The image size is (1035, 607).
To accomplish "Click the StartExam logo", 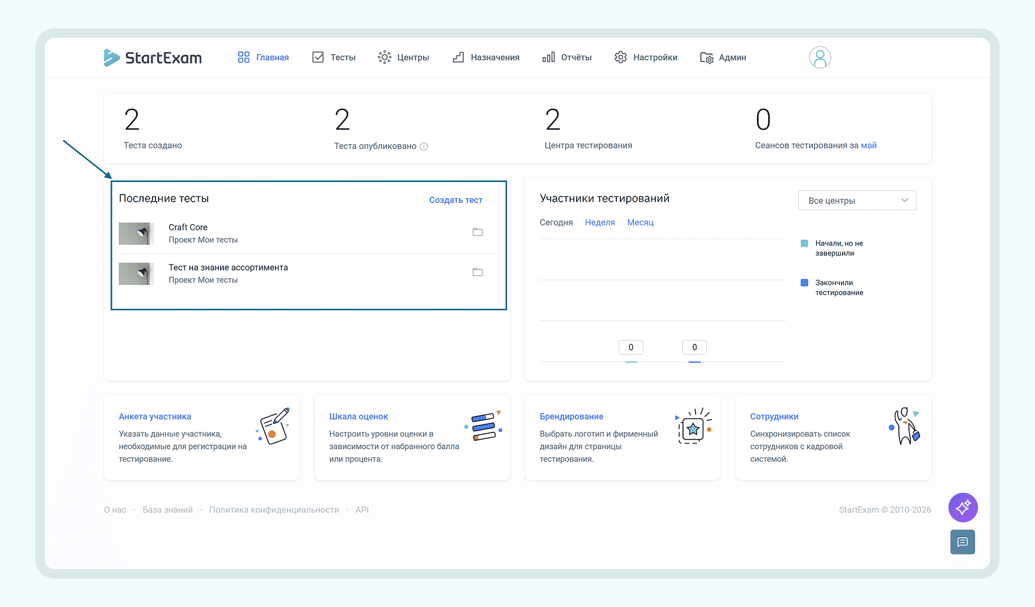I will [153, 57].
